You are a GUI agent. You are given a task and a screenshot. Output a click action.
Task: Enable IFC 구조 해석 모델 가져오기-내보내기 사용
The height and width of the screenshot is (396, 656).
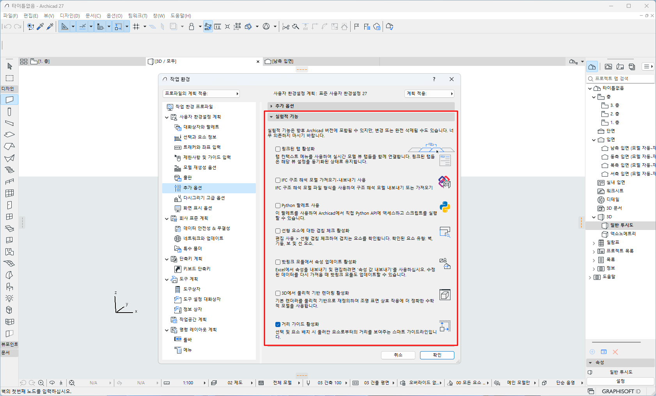tap(278, 180)
